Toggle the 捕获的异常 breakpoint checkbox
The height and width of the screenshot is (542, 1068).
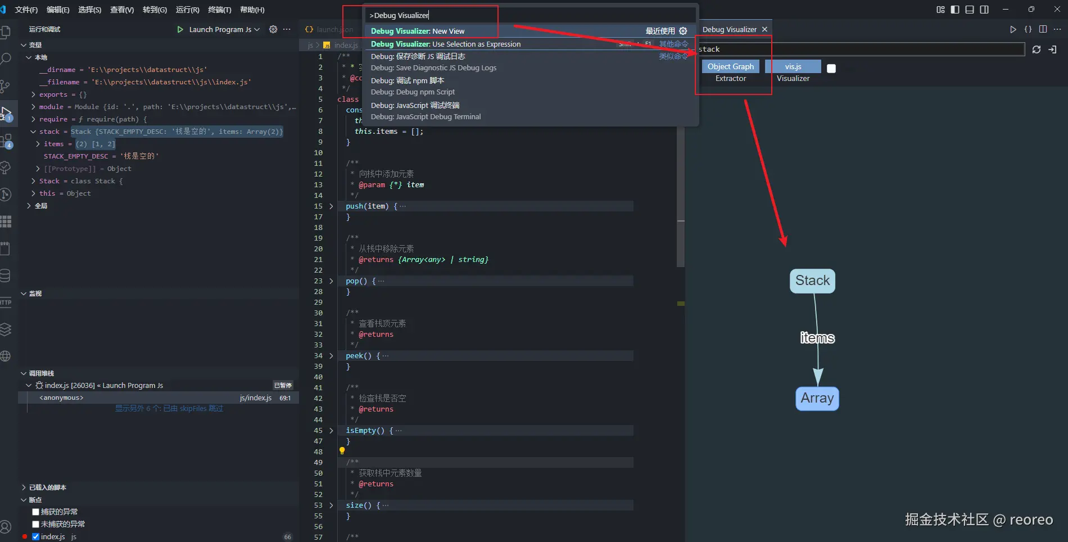pos(35,512)
